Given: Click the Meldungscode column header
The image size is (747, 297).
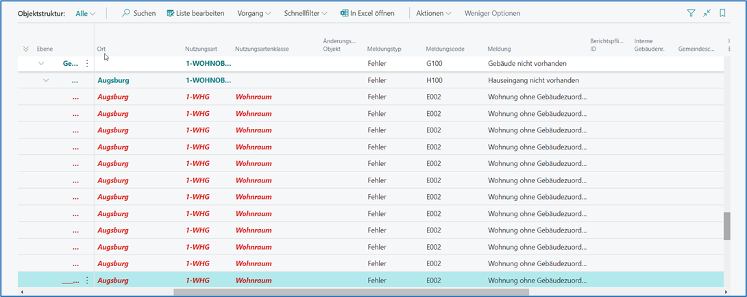Looking at the screenshot, I should pyautogui.click(x=445, y=49).
